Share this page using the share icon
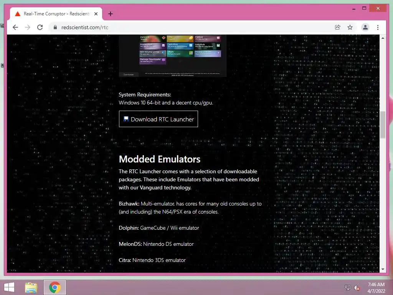393x295 pixels. pyautogui.click(x=338, y=27)
